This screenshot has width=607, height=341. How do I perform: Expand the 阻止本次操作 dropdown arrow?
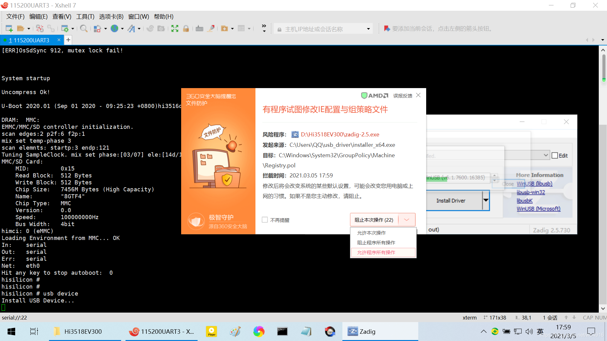click(x=407, y=220)
